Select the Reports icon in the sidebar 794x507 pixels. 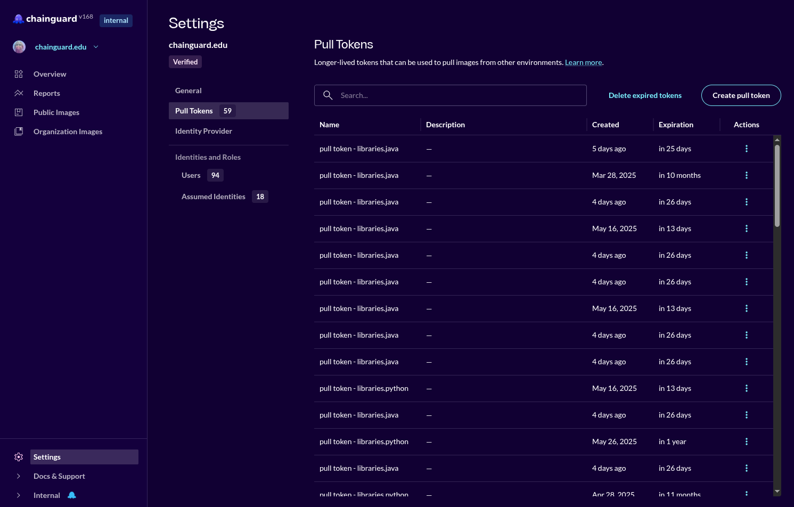pos(19,93)
